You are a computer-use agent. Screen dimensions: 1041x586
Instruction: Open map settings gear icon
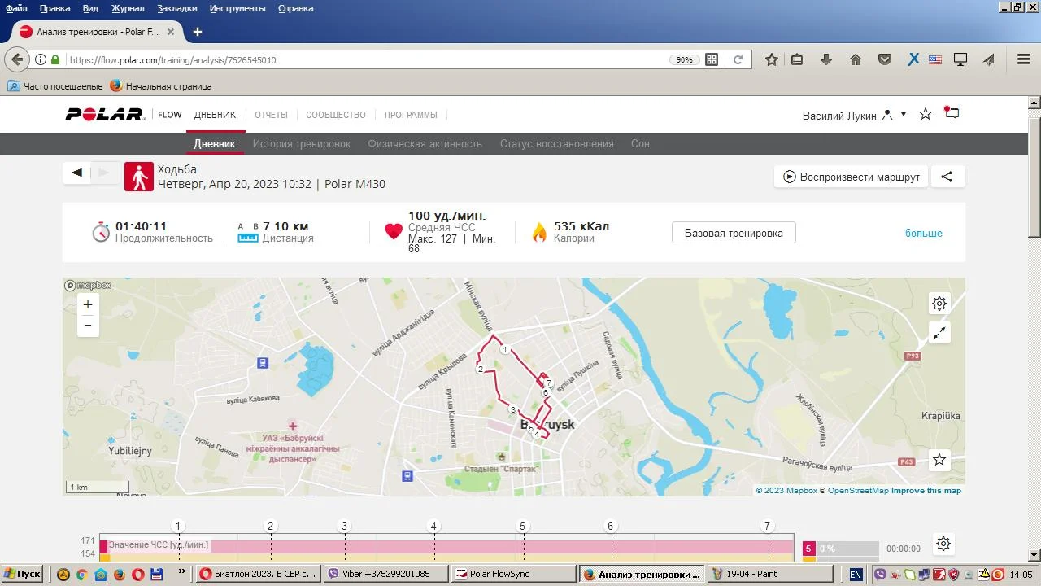939,304
